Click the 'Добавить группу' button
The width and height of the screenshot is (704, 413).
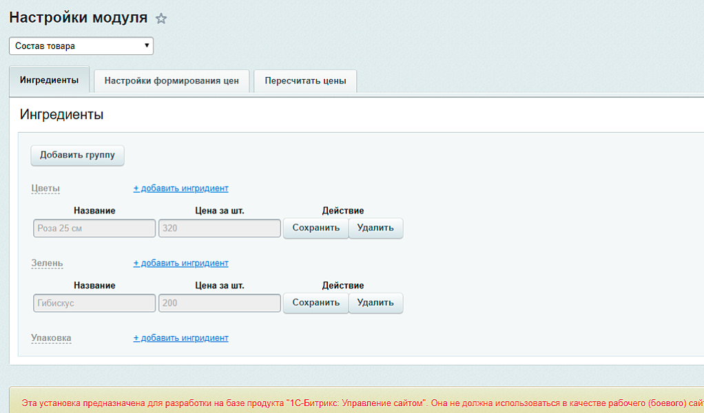point(76,155)
